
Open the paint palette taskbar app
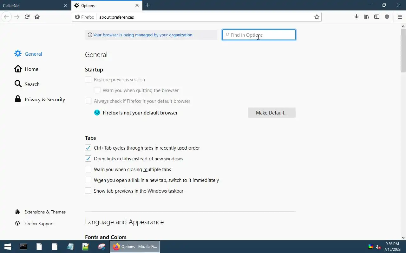pyautogui.click(x=101, y=247)
